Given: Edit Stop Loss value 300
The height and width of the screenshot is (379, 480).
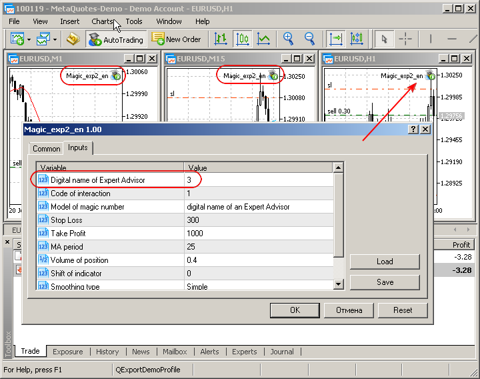Looking at the screenshot, I should [x=259, y=220].
